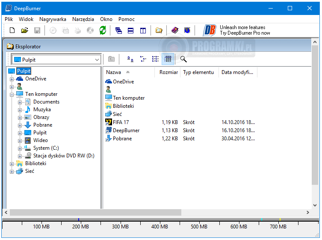Expand the Biblioteki tree node
This screenshot has width=322, height=240.
(x=12, y=164)
